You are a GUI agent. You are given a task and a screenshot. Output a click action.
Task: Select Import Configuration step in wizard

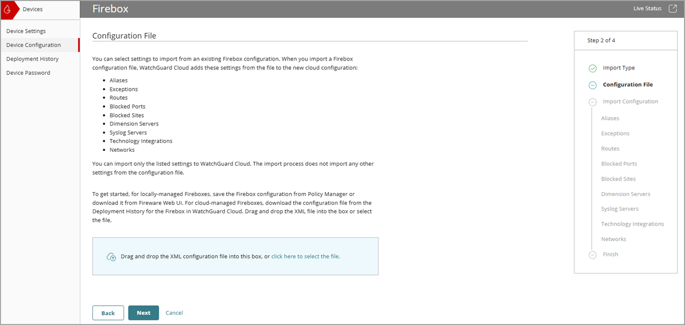(630, 102)
